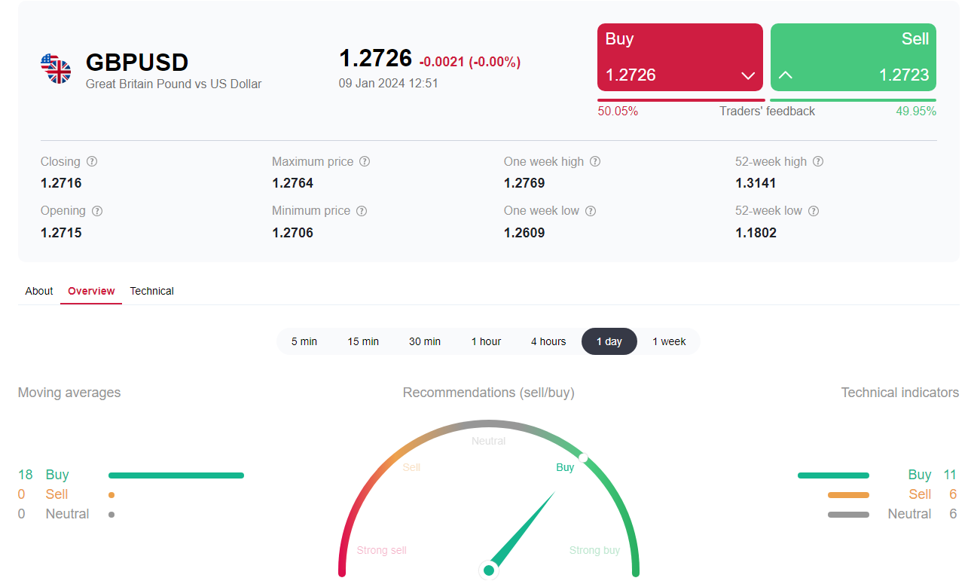971x584 pixels.
Task: Click the Technical indicators heading
Action: pos(900,393)
